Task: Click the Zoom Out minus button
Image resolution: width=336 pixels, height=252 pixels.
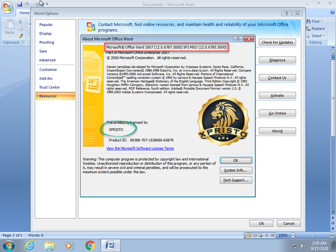Action: (293, 235)
